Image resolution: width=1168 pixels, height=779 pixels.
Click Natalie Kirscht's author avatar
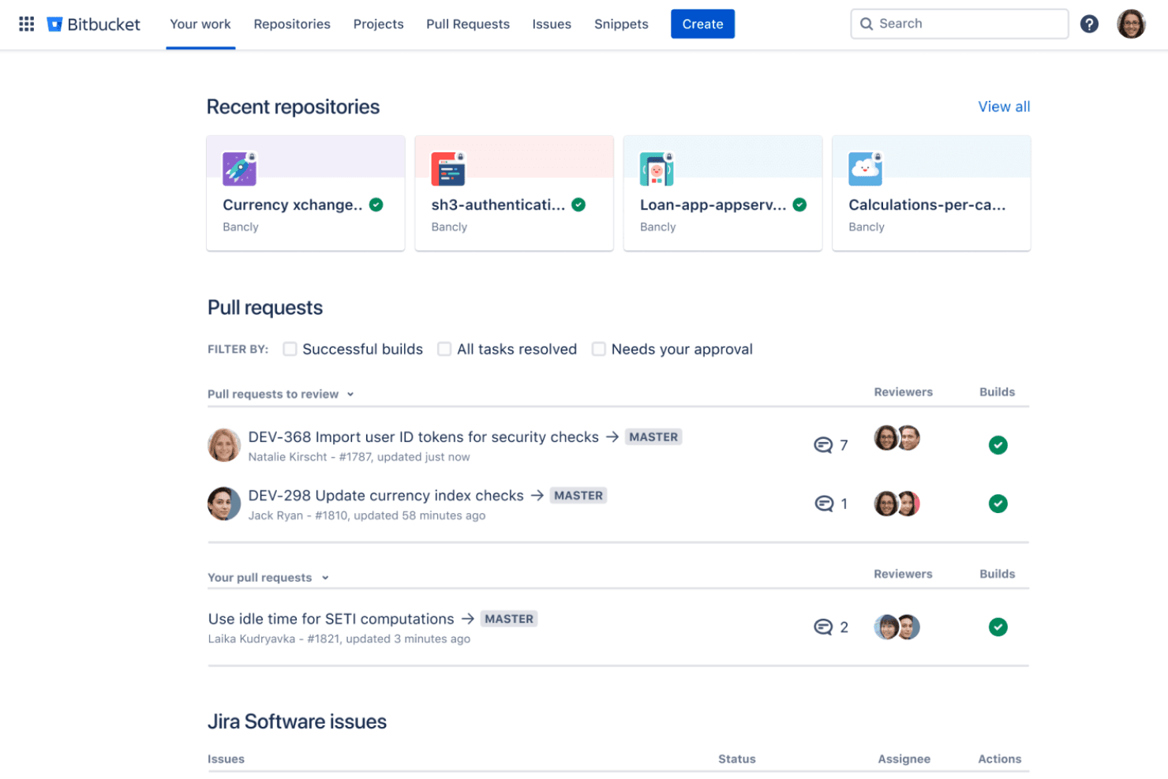[x=224, y=445]
